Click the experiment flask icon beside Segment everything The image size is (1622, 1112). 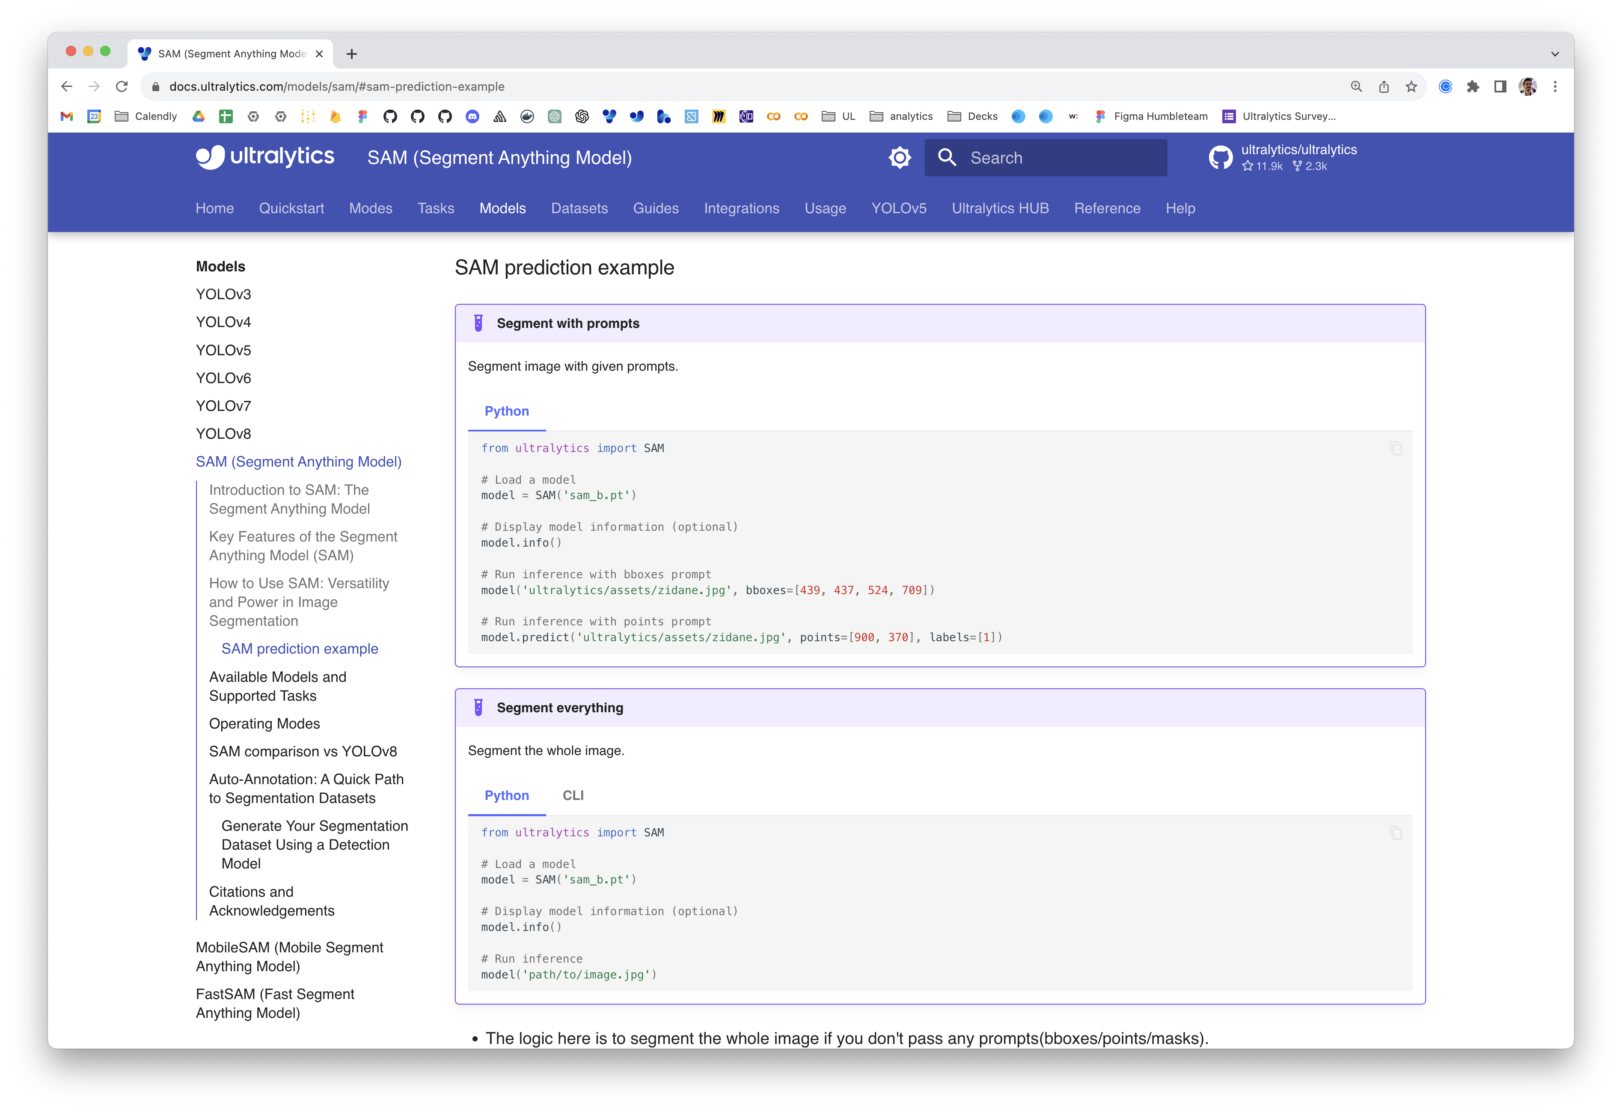coord(477,707)
